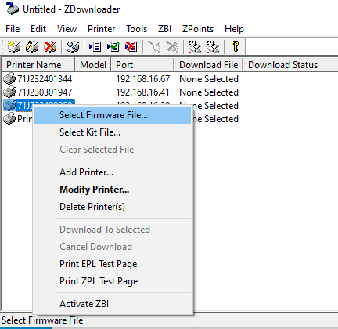Click the Port column header
The height and width of the screenshot is (329, 338).
pyautogui.click(x=142, y=65)
